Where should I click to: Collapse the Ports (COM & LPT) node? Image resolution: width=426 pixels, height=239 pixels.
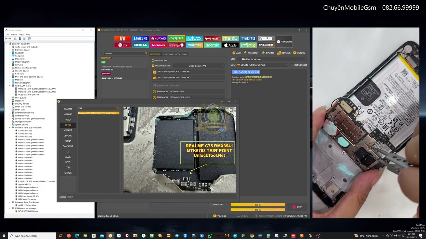[10, 86]
